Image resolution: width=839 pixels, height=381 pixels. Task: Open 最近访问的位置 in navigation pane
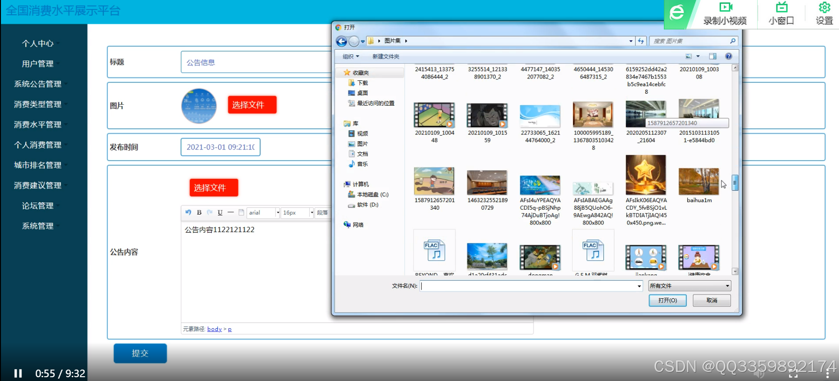(x=371, y=103)
